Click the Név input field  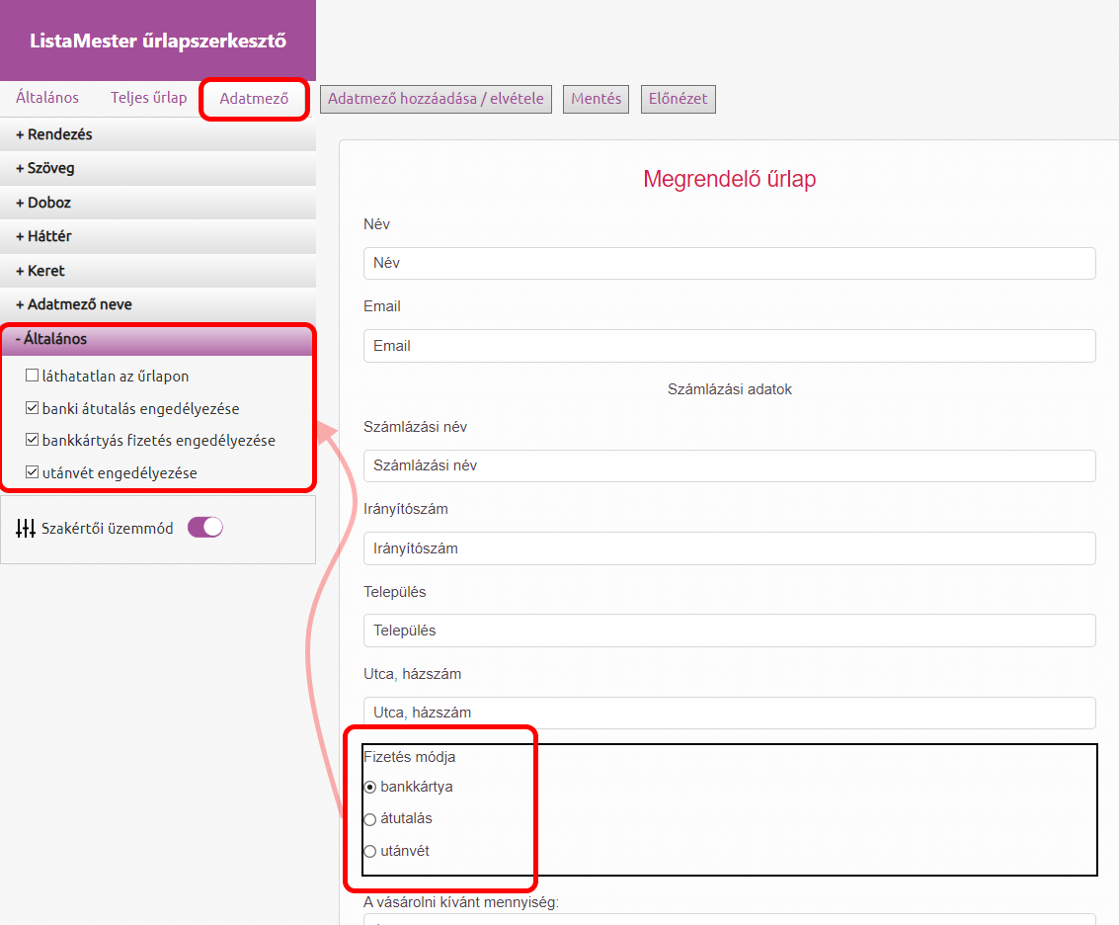(x=729, y=264)
